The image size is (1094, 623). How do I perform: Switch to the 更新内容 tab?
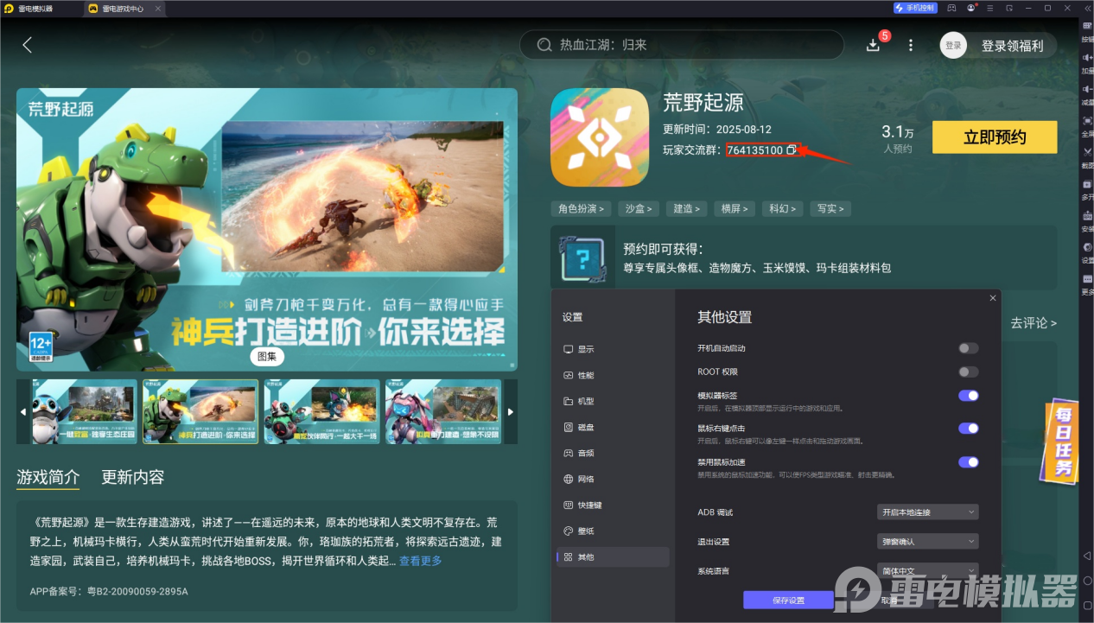132,477
